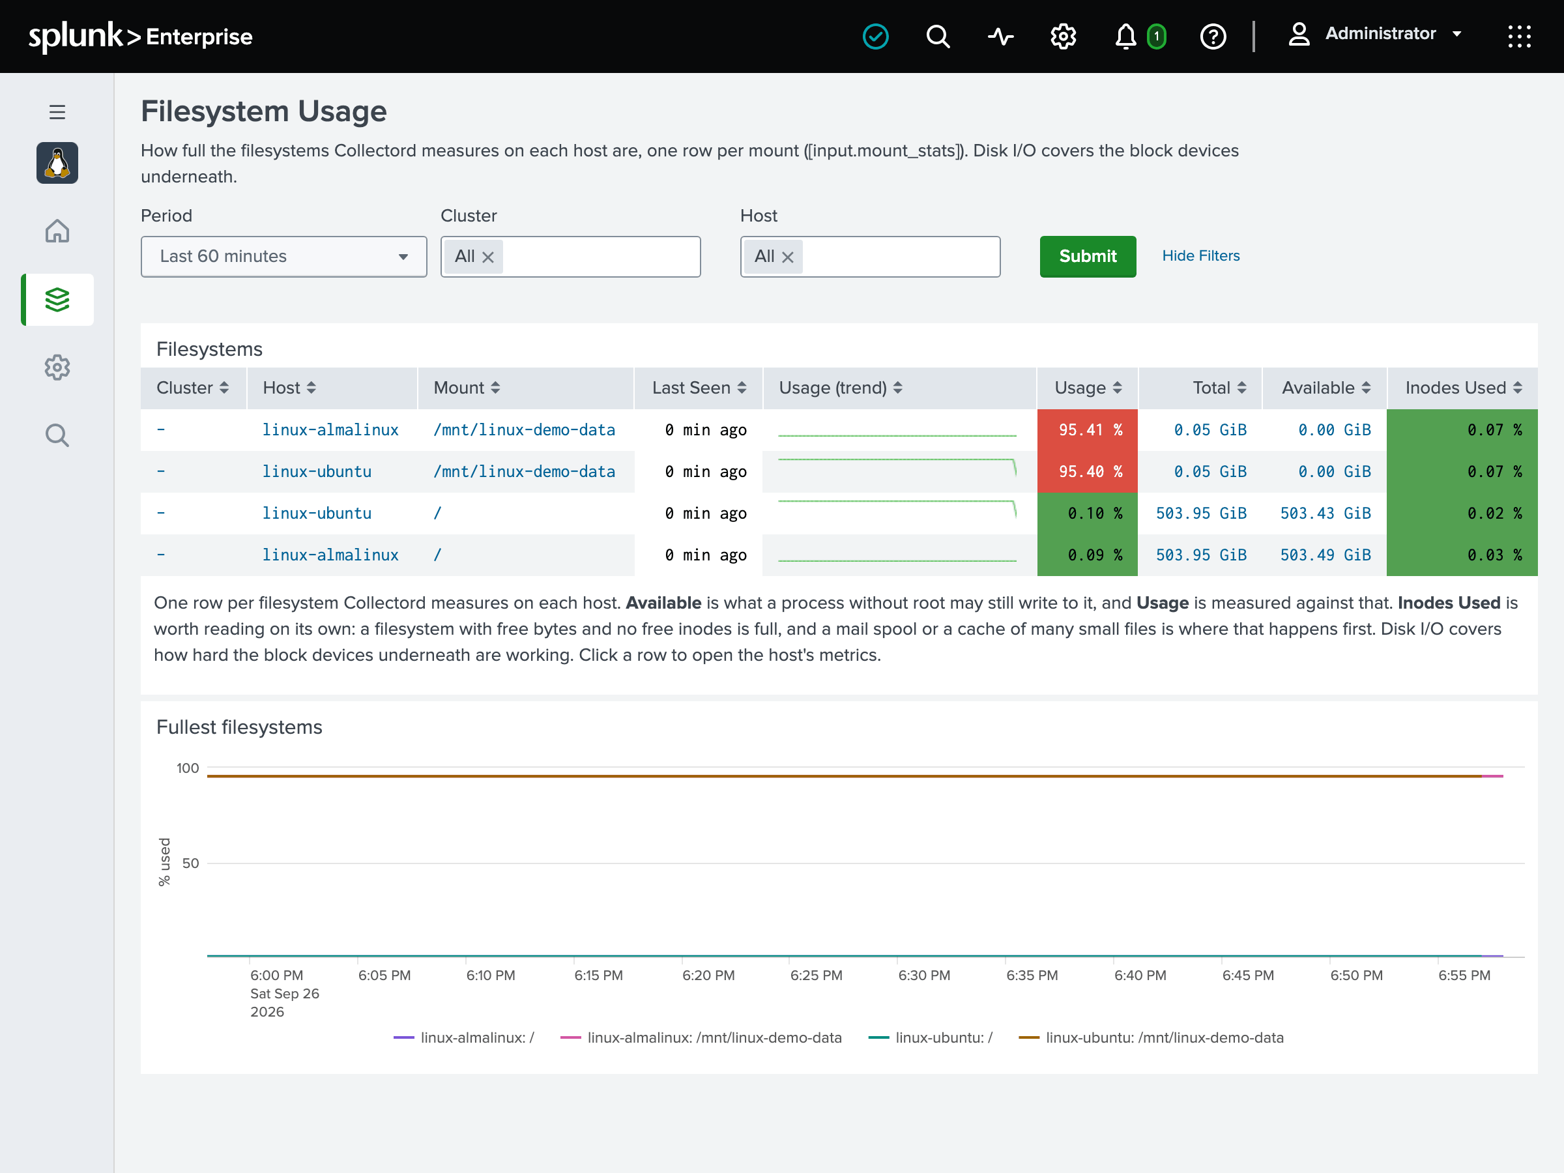This screenshot has height=1173, width=1564.
Task: Select the sidebar layers stack icon
Action: 57,300
